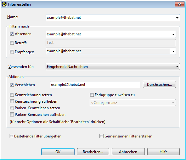Confirm with the OK button
The image size is (186, 160).
(58, 152)
